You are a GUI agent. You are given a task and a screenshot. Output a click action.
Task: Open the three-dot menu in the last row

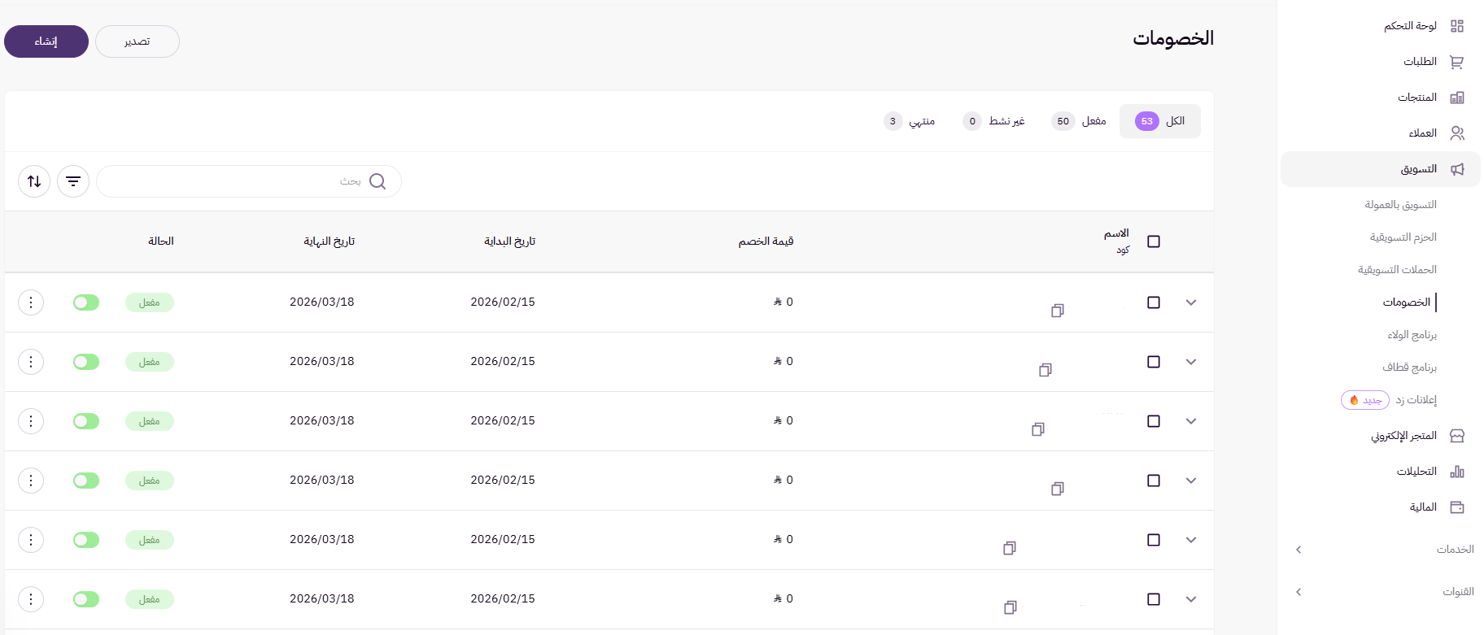[31, 599]
